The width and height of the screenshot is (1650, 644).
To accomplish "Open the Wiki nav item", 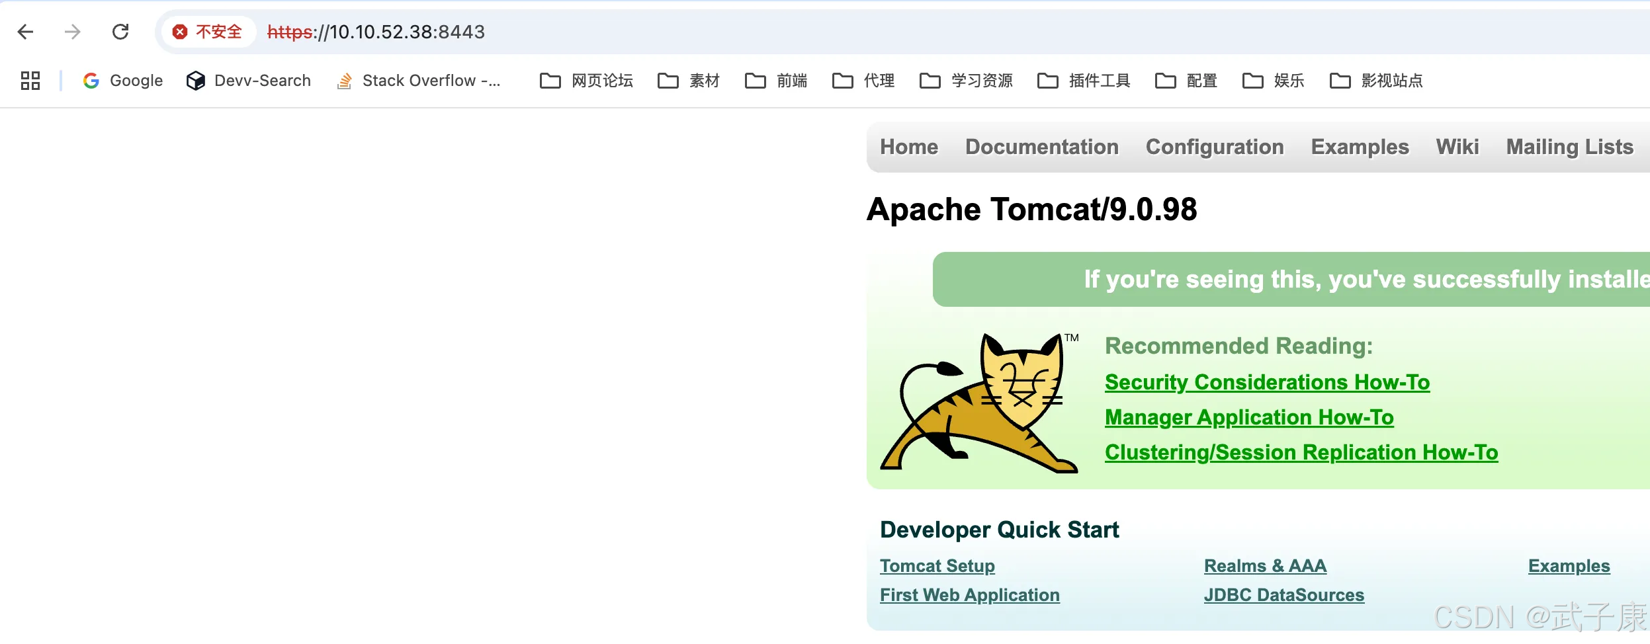I will coord(1457,147).
